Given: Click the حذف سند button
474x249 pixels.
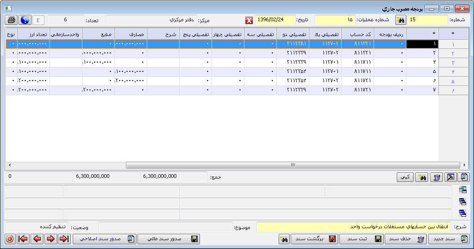Looking at the screenshot, I should tap(405, 239).
